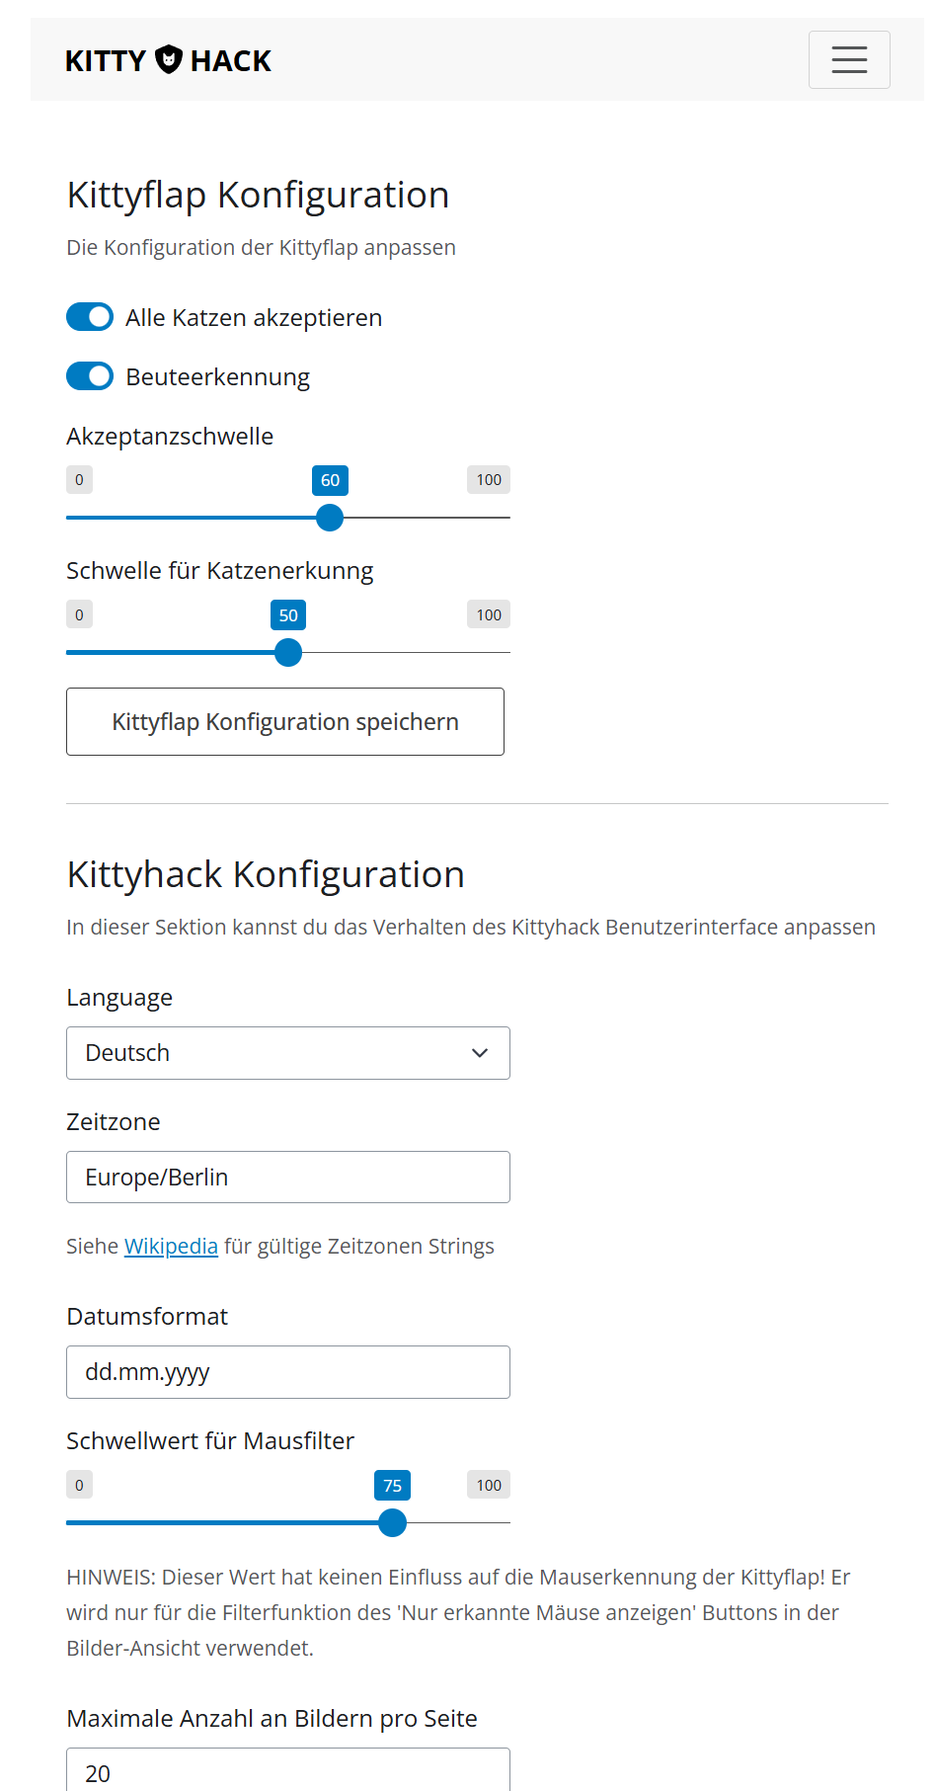
Task: Click the KITTY HACK brand title
Action: [168, 60]
